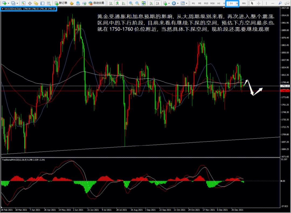Select the horizontal line drawing tool

click(273, 3)
